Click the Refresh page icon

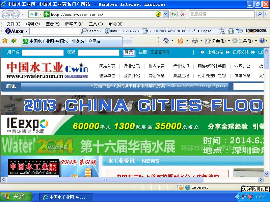(174, 14)
